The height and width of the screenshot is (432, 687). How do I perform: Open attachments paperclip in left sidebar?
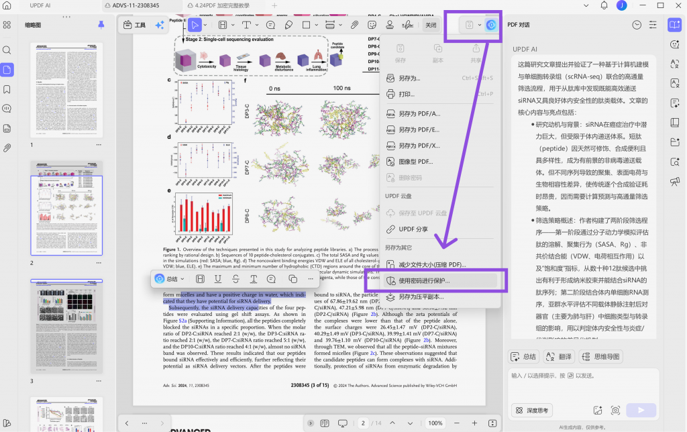(x=7, y=148)
